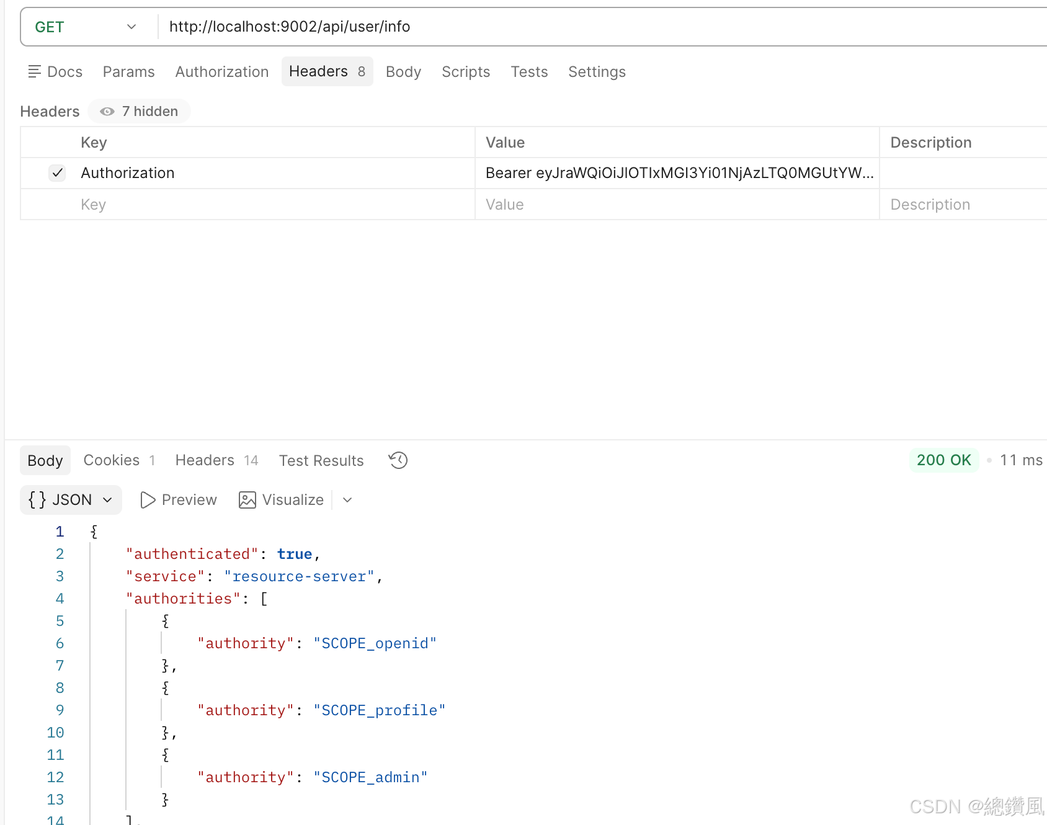This screenshot has height=825, width=1047.
Task: Click the Preview button
Action: coord(179,500)
